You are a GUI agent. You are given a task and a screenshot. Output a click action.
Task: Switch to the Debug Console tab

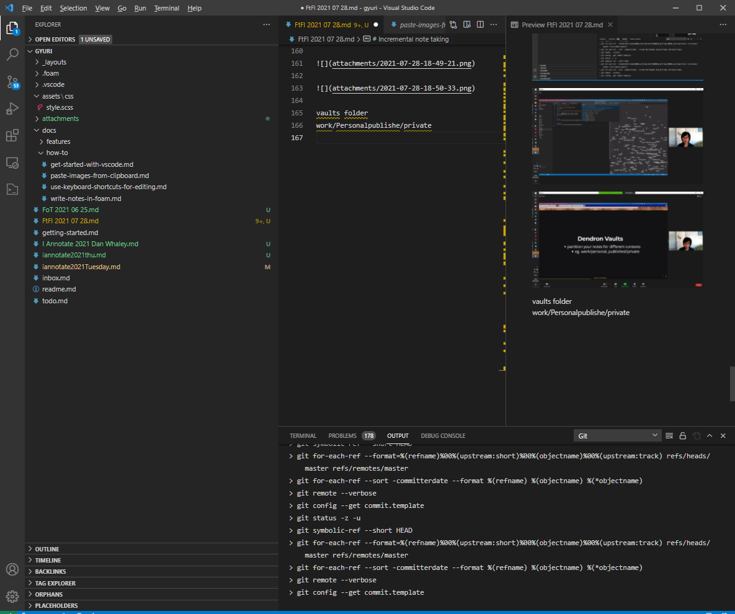pyautogui.click(x=443, y=436)
